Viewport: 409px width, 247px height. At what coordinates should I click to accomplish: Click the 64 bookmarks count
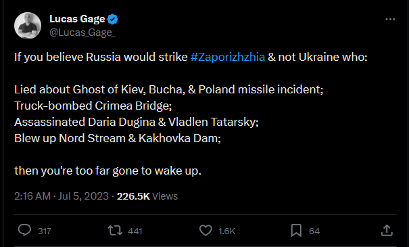[314, 231]
